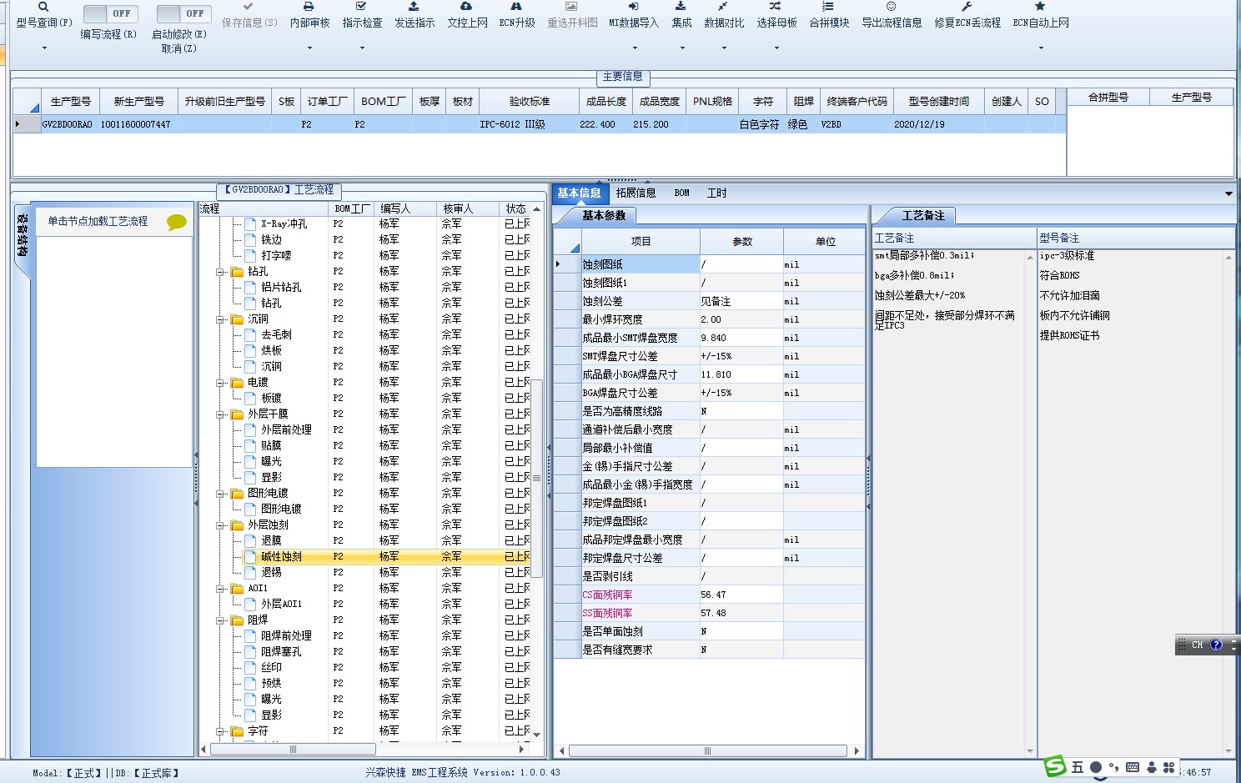The image size is (1241, 783).
Task: Click the 导出流程信息 smiley icon
Action: pos(891,6)
